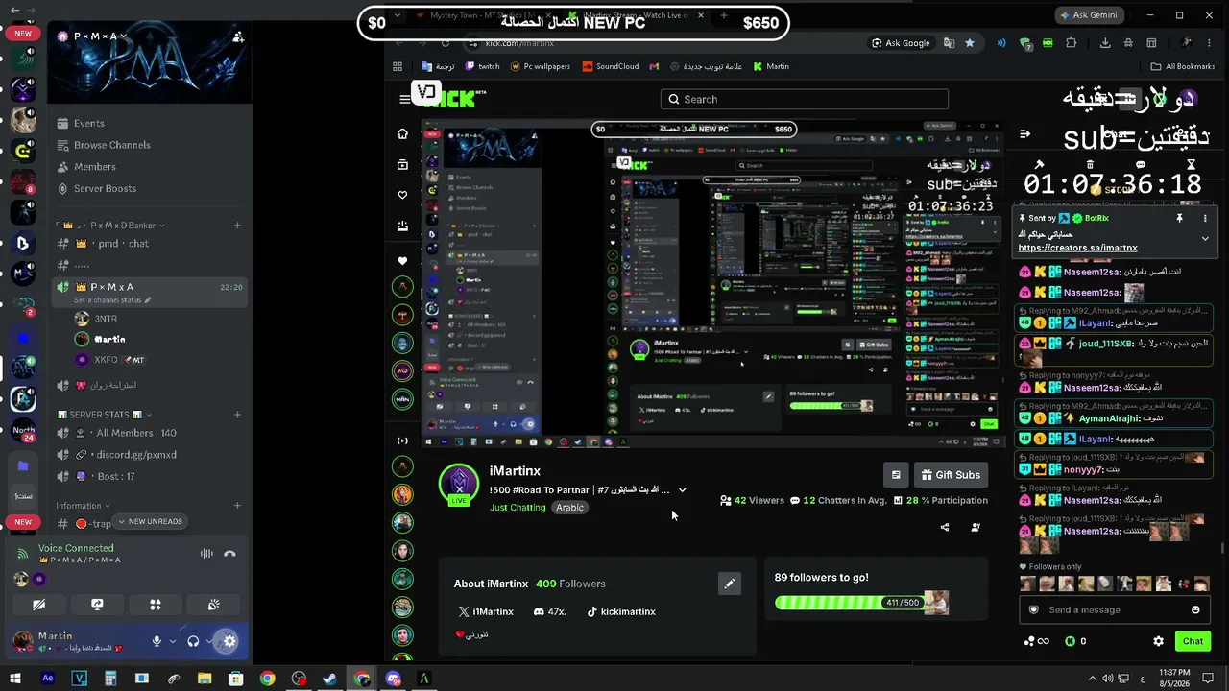The image size is (1229, 691).
Task: Open the kickimartinx TikTok link
Action: [621, 611]
